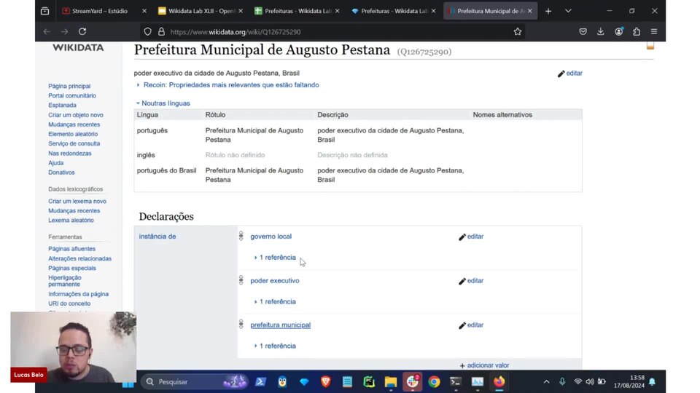Click the Pocket save icon
This screenshot has height=393, width=700.
[583, 31]
